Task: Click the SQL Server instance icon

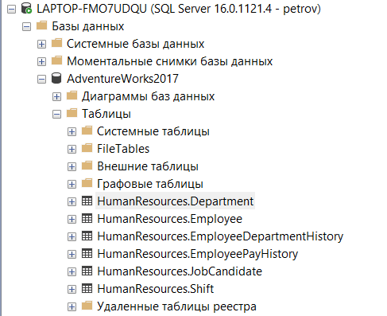Action: click(x=26, y=9)
